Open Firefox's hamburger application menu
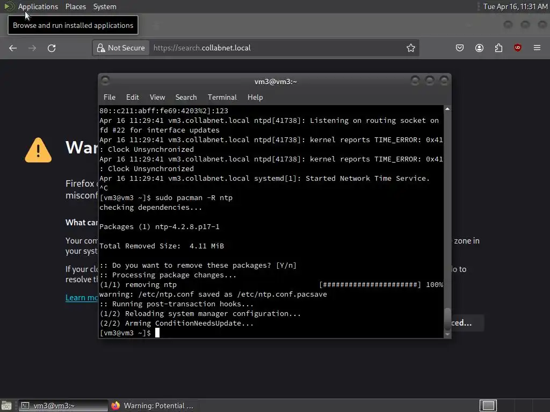Image resolution: width=550 pixels, height=412 pixels. (x=537, y=48)
